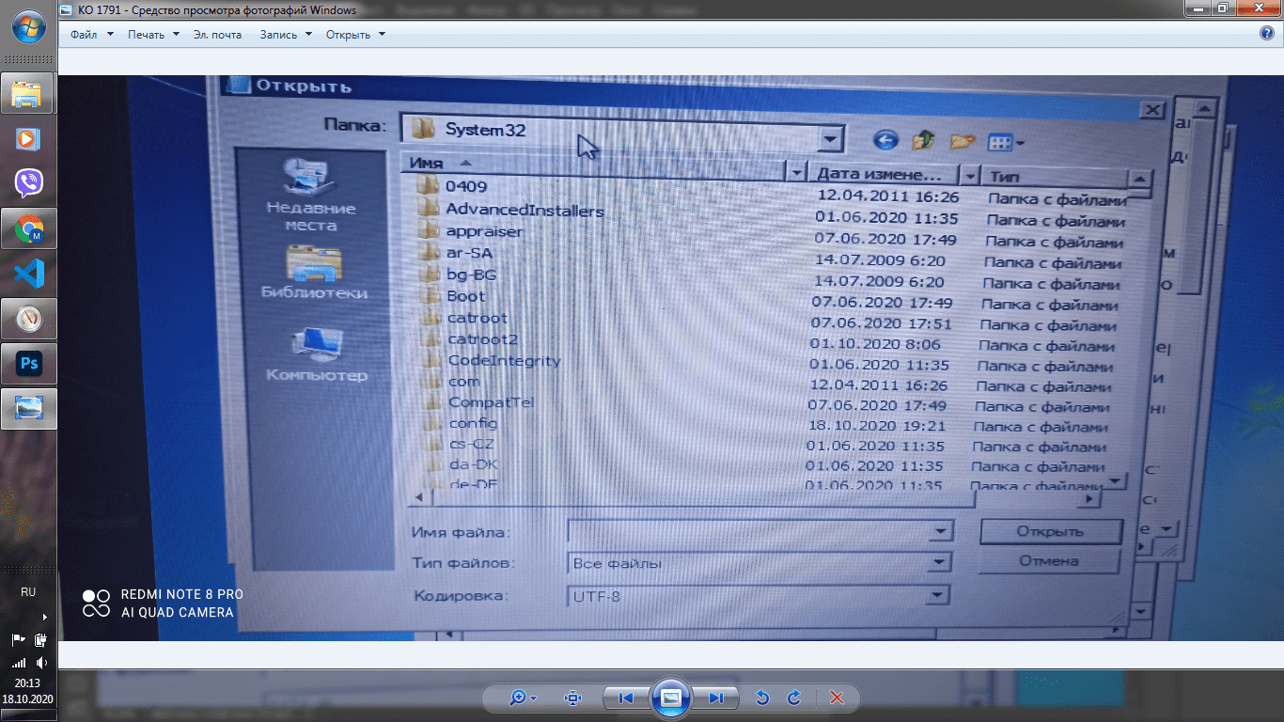Go to the previous photo
Viewport: 1284px width, 722px height.
click(x=625, y=698)
